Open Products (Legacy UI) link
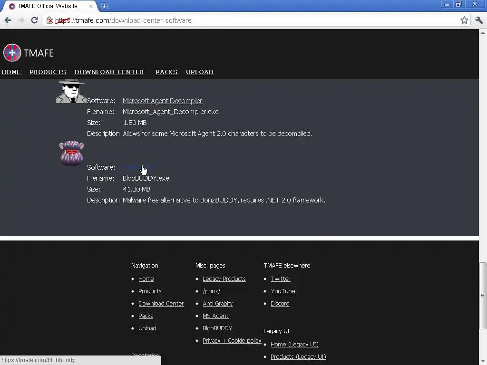Viewport: 487px width, 365px height. click(x=298, y=357)
